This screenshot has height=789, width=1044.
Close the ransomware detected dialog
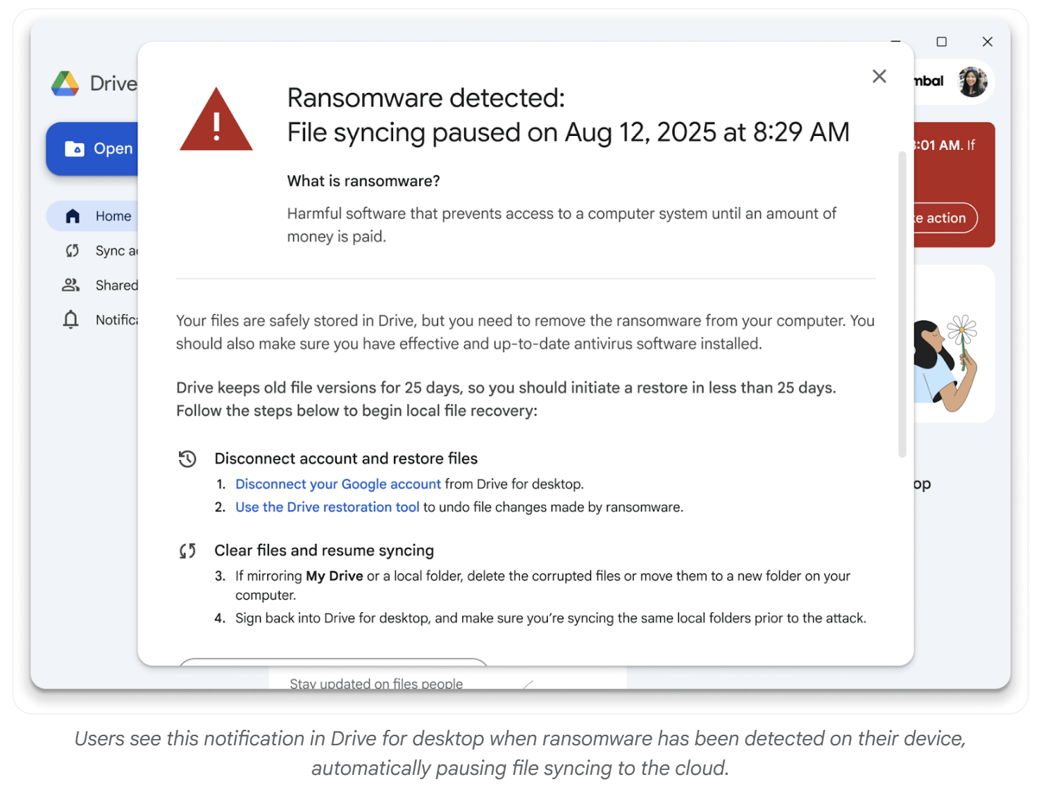tap(878, 76)
